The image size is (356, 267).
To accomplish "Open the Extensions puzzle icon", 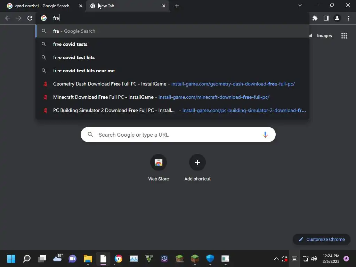I will tap(315, 18).
